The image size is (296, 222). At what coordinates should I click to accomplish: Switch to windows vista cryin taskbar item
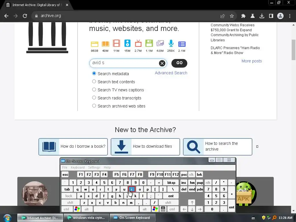point(86,218)
